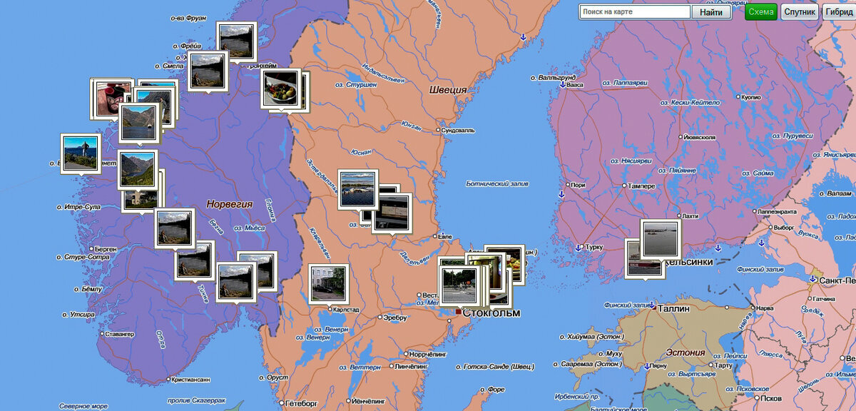Click the Швеция country label

(448, 90)
